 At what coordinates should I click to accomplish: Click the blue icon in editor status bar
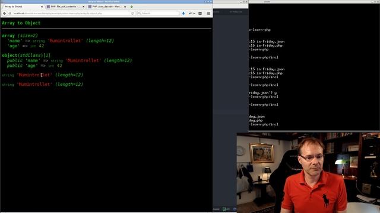[x=235, y=209]
